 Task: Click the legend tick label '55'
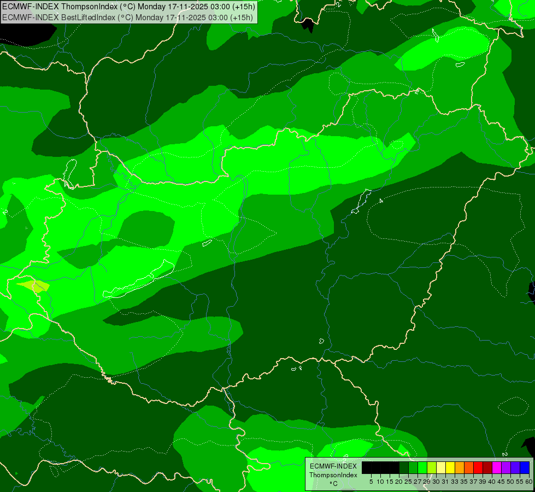click(x=520, y=482)
